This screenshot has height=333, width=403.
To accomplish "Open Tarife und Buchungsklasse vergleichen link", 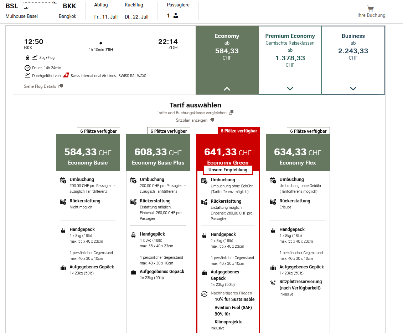I will [x=192, y=113].
